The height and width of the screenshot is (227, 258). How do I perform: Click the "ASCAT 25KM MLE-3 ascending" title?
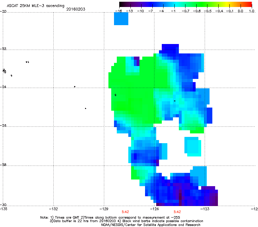36,6
